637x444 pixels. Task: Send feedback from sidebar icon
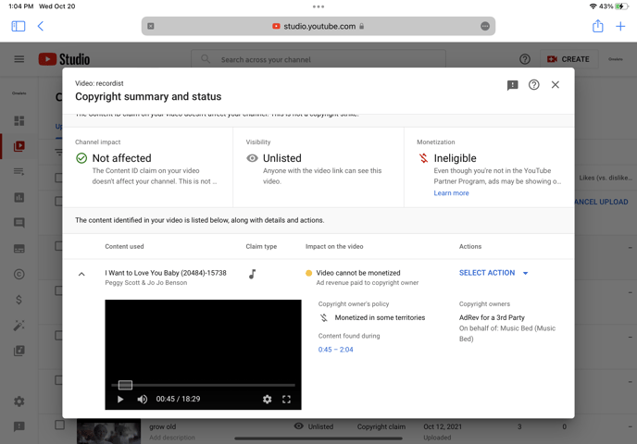pos(19,426)
